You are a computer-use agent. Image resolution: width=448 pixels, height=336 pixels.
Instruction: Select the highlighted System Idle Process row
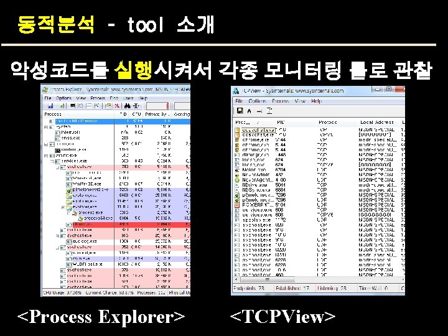[116, 121]
